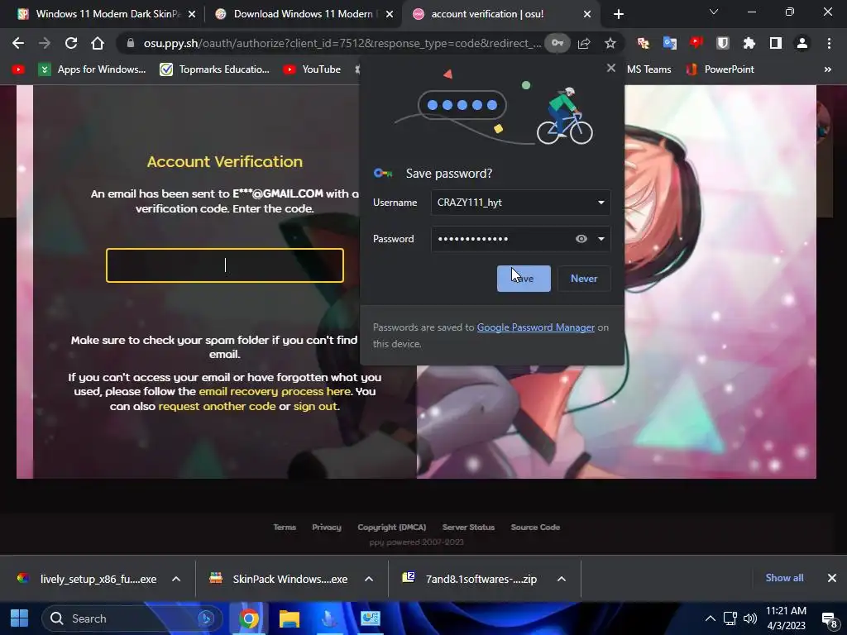Open the Google Translate extension icon

[x=670, y=43]
